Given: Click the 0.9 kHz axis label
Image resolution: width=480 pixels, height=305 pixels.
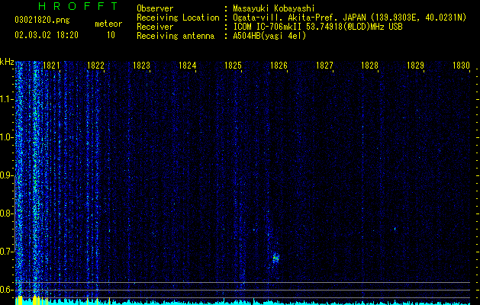Looking at the screenshot, I should [x=6, y=175].
